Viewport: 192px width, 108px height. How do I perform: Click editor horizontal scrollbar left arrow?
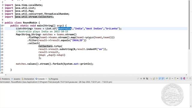click(x=6, y=75)
